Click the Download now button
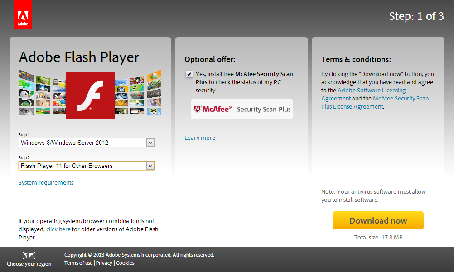Viewport: 454px width, 272px height. pyautogui.click(x=378, y=220)
